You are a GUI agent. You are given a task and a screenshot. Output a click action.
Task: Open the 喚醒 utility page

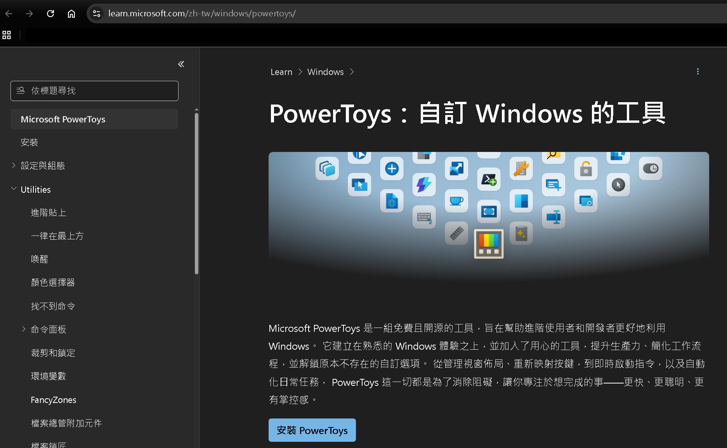pyautogui.click(x=40, y=259)
